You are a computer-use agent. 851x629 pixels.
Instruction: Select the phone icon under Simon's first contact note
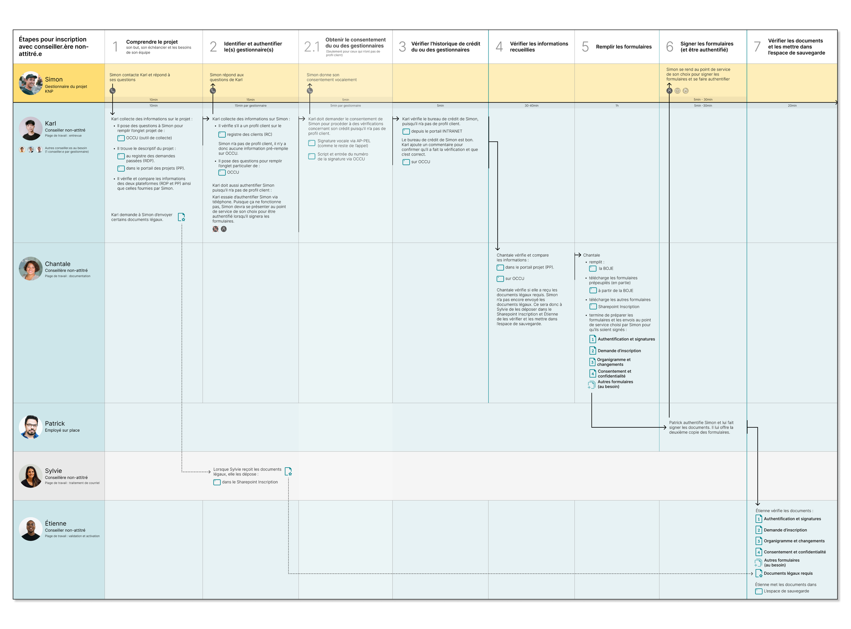pos(112,91)
